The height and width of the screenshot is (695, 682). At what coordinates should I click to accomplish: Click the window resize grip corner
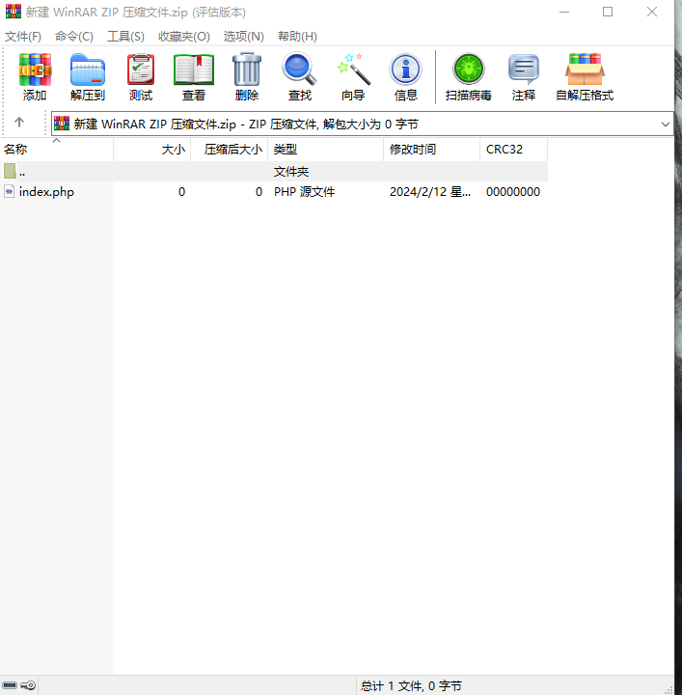(x=668, y=689)
